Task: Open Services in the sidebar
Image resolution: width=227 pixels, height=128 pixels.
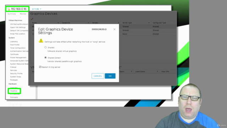Action: pyautogui.click(x=13, y=70)
